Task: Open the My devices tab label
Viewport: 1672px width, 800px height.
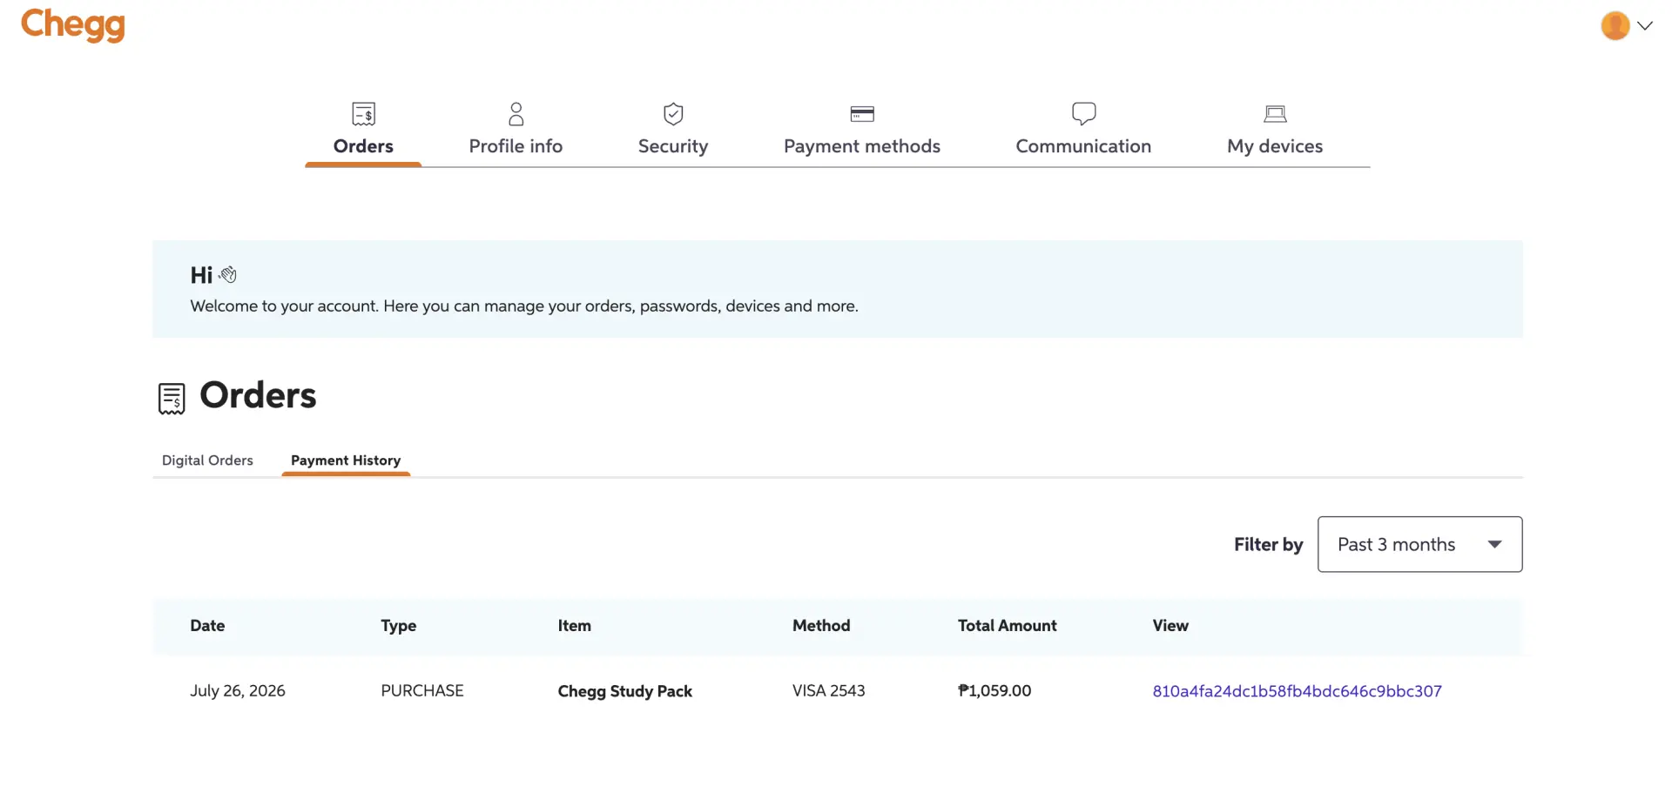Action: coord(1275,146)
